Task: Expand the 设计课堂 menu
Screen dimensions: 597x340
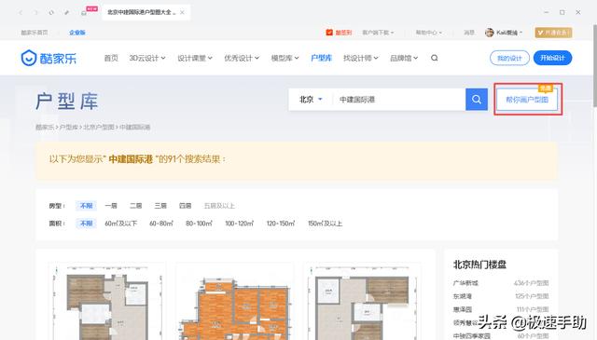Action: 195,58
